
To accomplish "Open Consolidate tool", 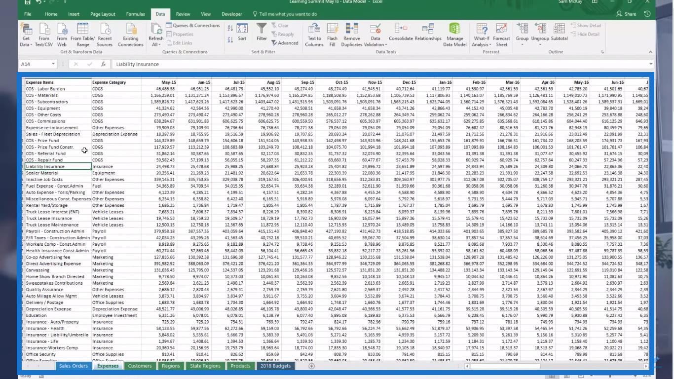I will 401,32.
